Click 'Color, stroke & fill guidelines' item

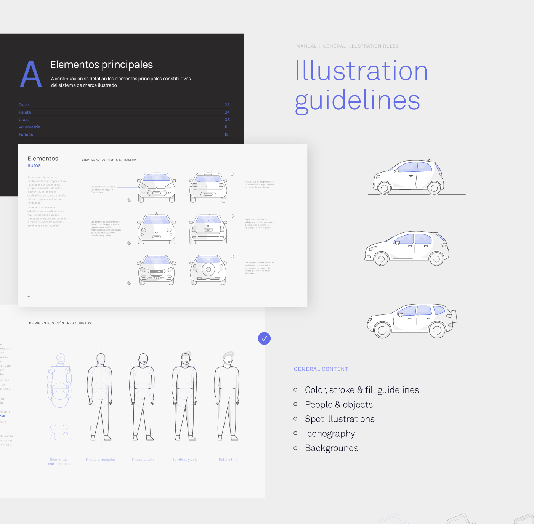[x=362, y=390]
